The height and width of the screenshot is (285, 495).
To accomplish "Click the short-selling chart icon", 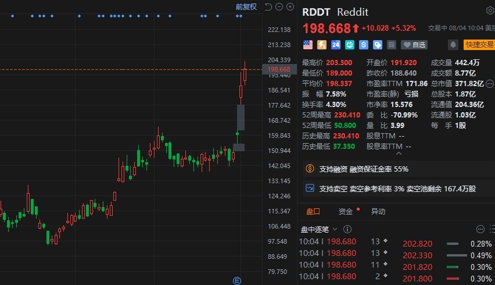I will 310,188.
